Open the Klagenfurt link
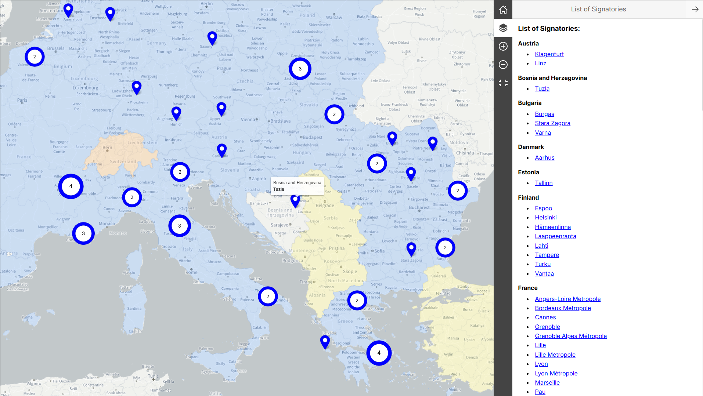Screen dimensions: 703x396 (x=549, y=54)
